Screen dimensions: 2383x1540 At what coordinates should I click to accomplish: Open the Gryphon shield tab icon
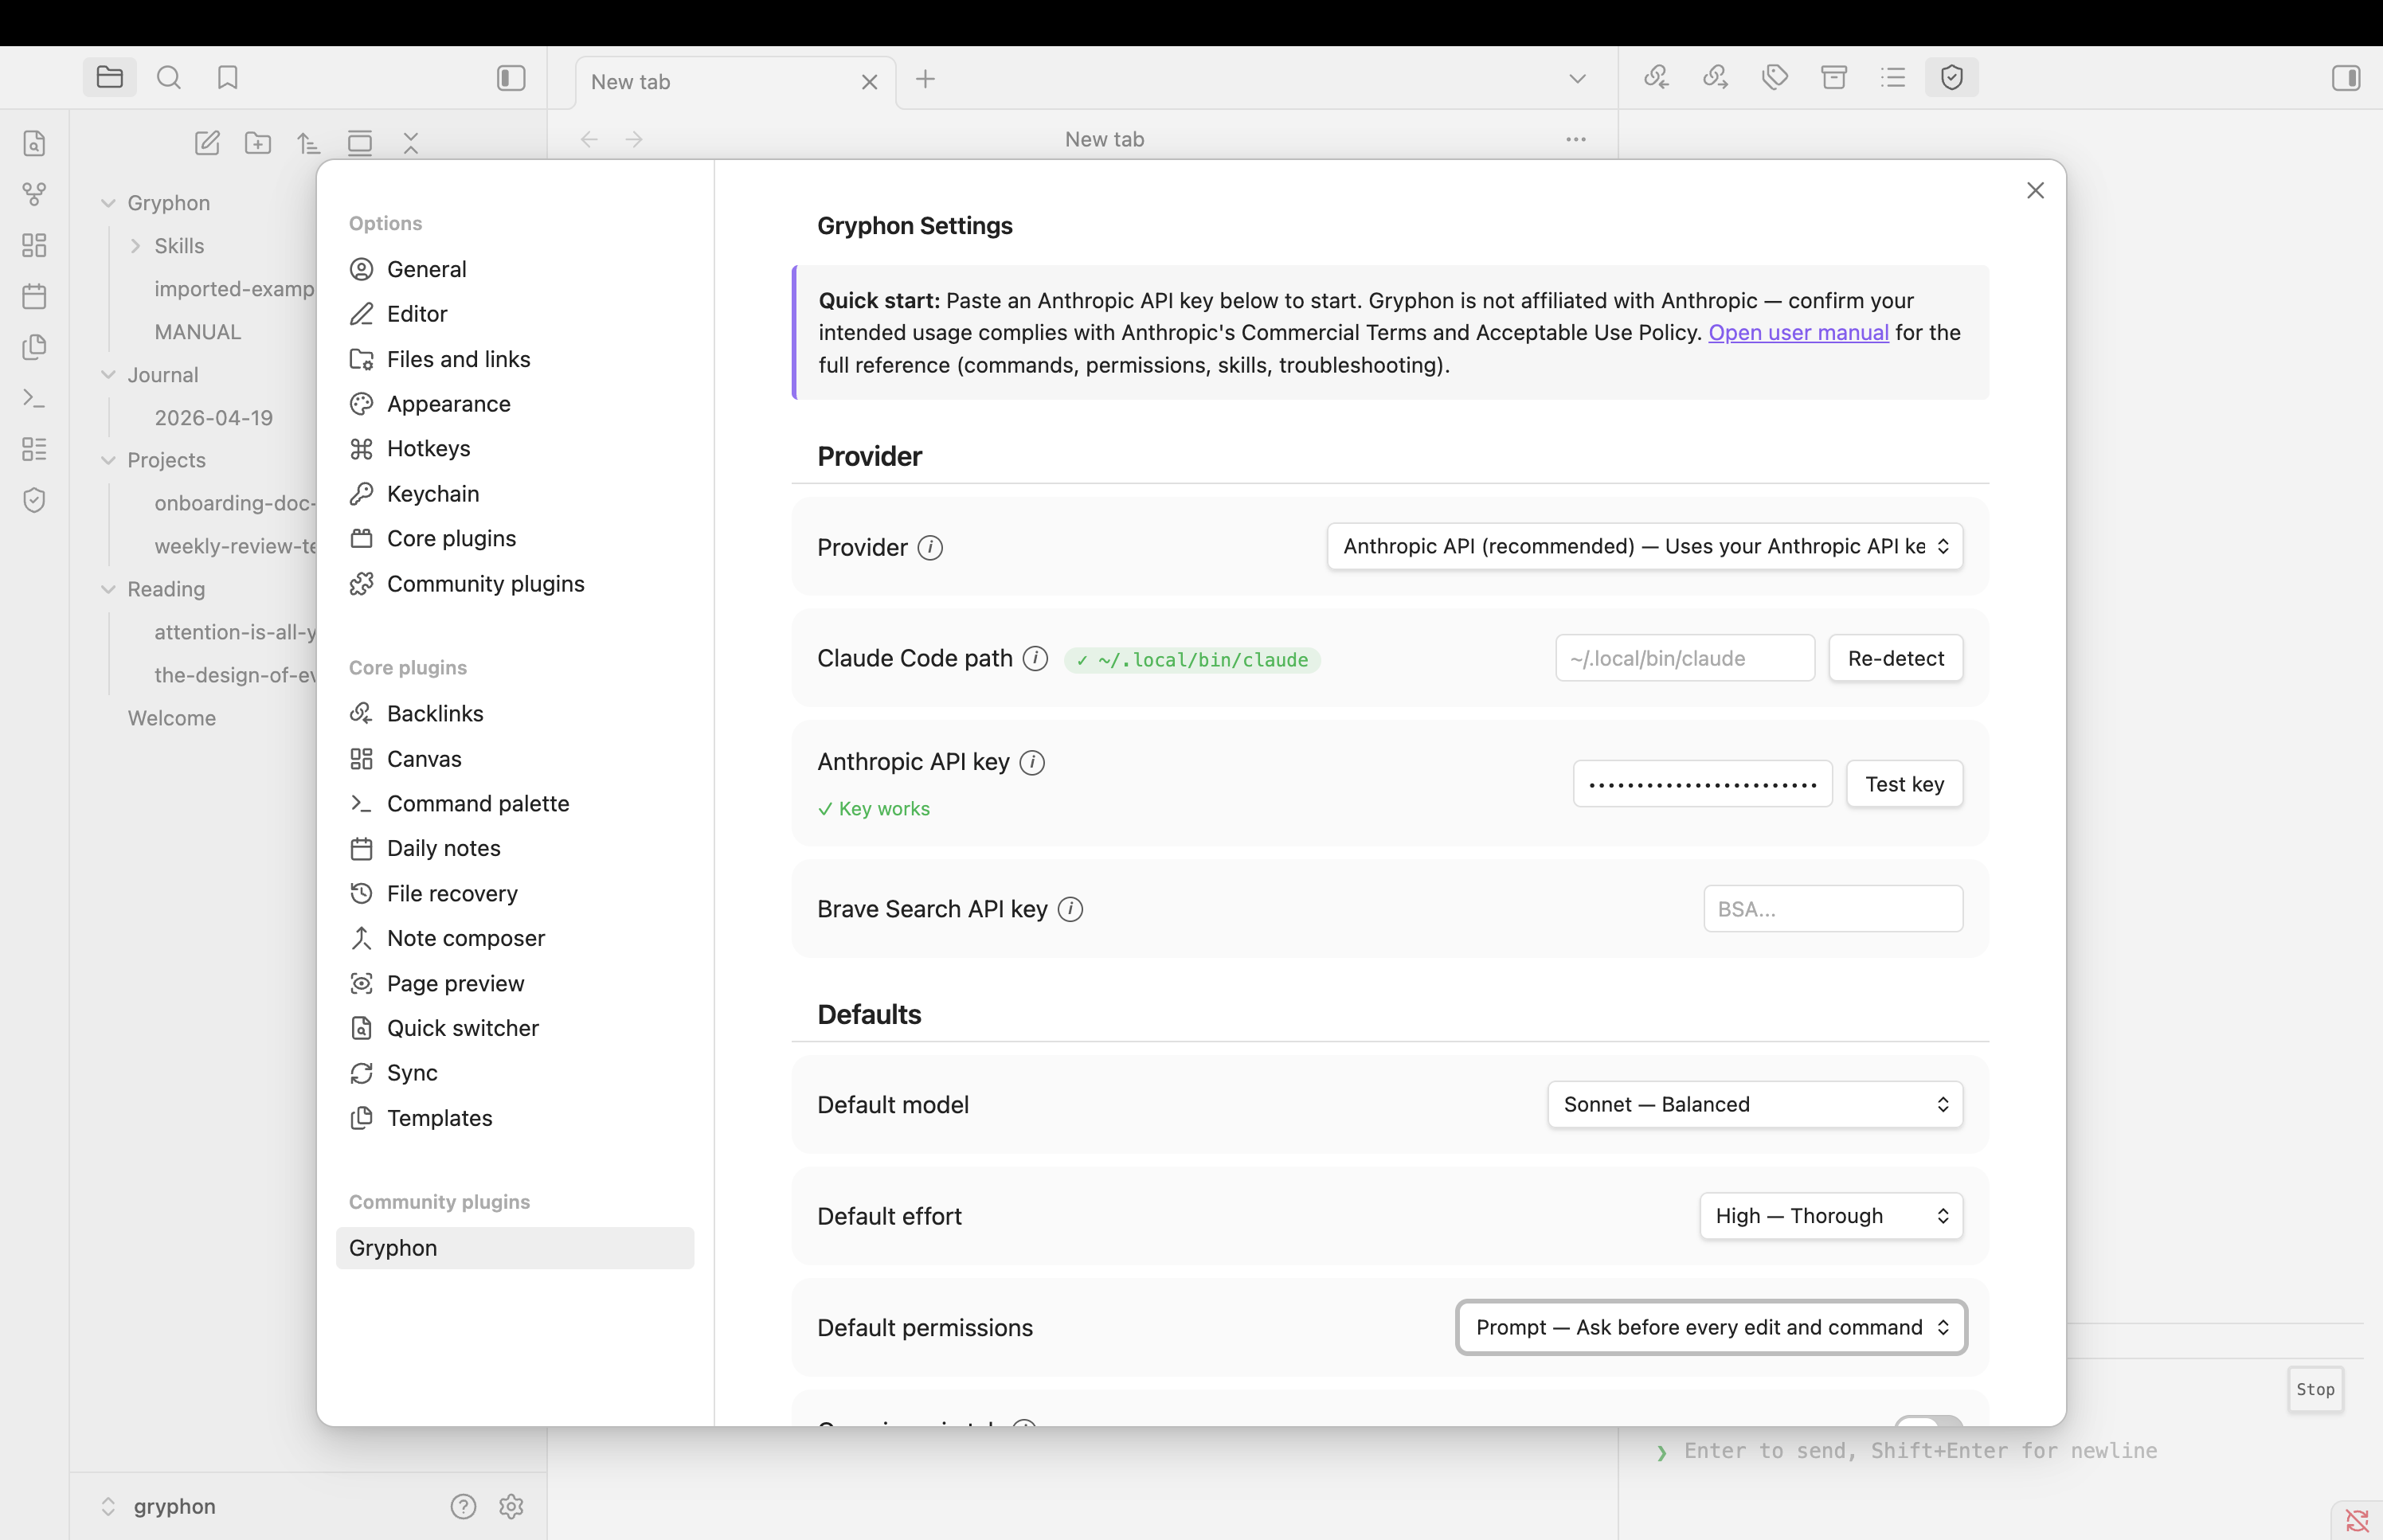pos(1952,77)
